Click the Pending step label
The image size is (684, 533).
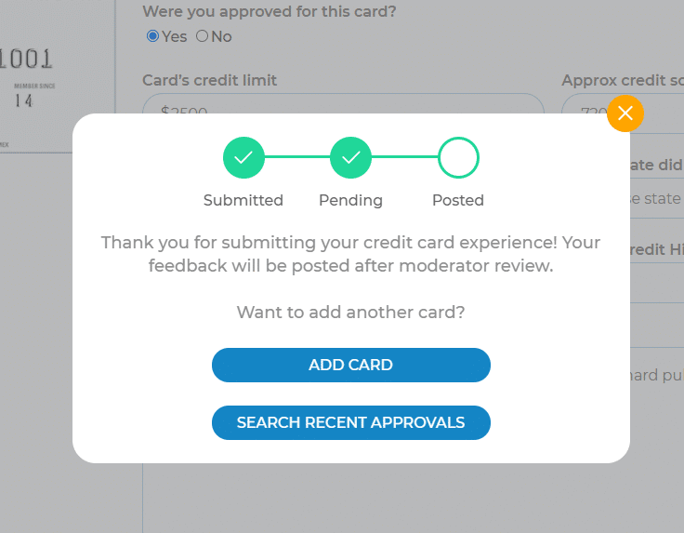coord(350,200)
